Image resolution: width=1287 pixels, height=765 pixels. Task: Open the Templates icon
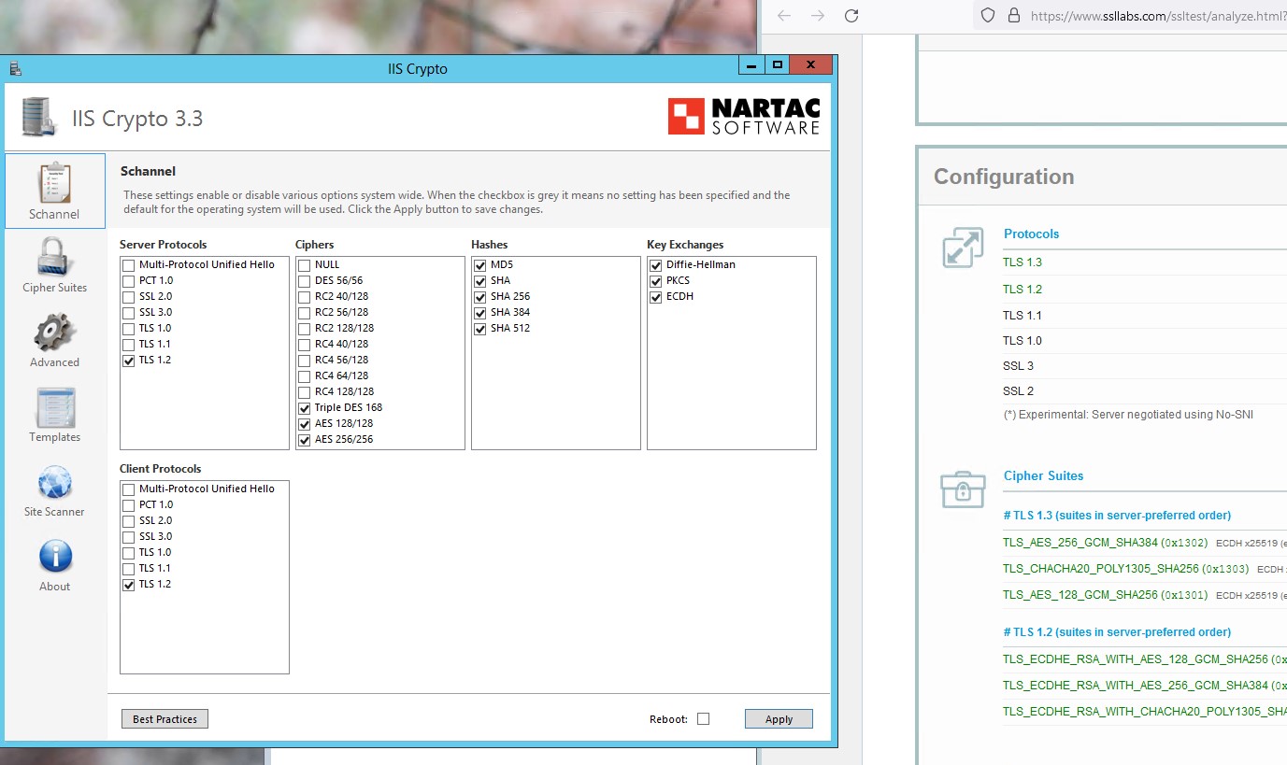click(54, 407)
